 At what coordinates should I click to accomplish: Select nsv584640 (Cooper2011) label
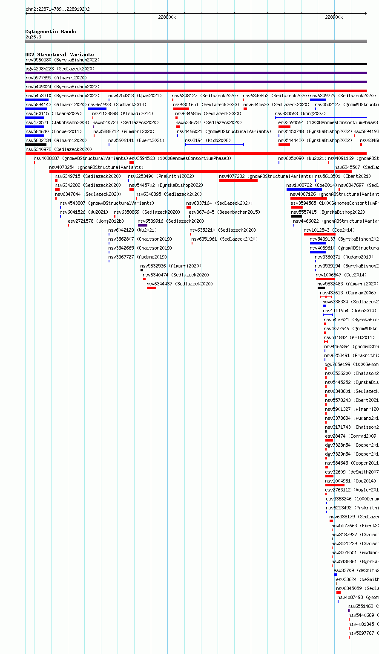click(54, 131)
